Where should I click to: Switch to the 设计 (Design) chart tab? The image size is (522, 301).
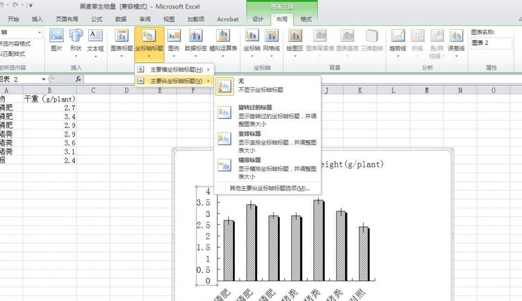pos(258,19)
